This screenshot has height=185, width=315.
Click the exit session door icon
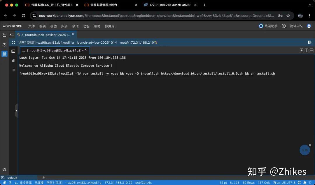coord(309,42)
